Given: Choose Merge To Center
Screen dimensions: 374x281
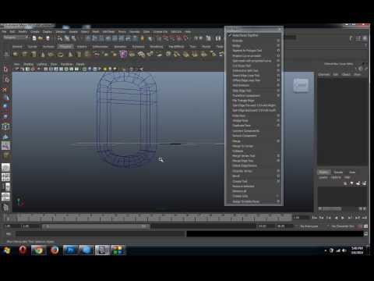Looking at the screenshot, I should coord(242,146).
